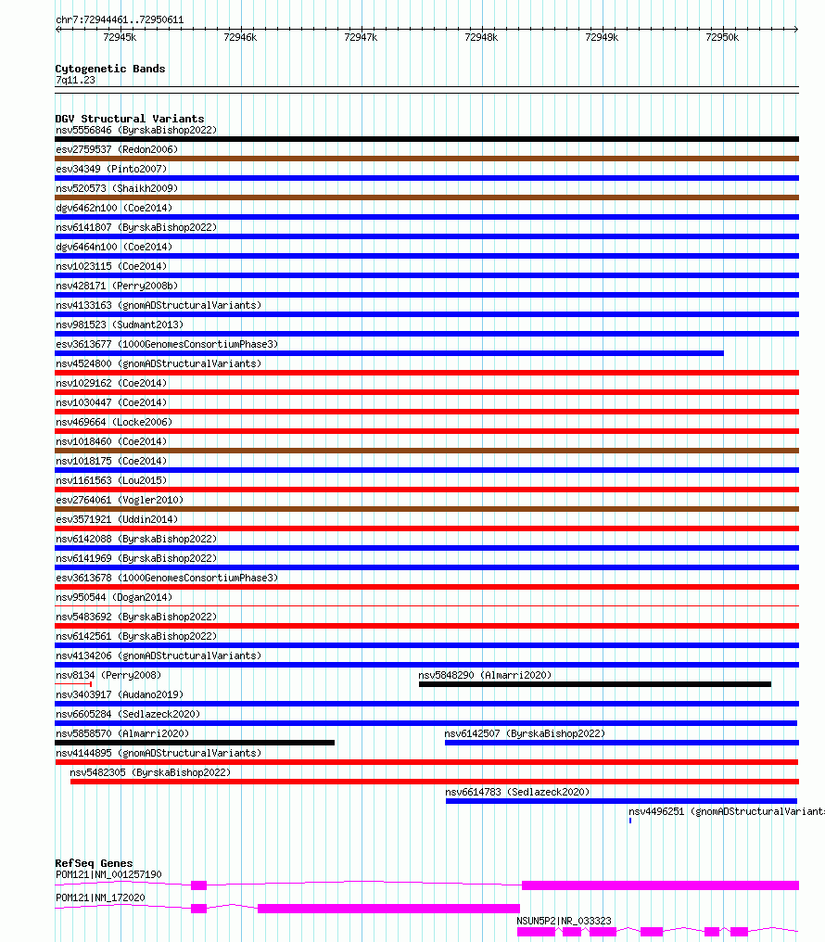
Task: Click the blue nsv6142507 feature bar
Action: (622, 743)
